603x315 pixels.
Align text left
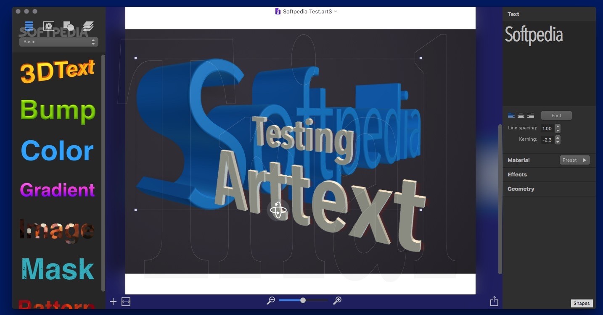point(511,115)
